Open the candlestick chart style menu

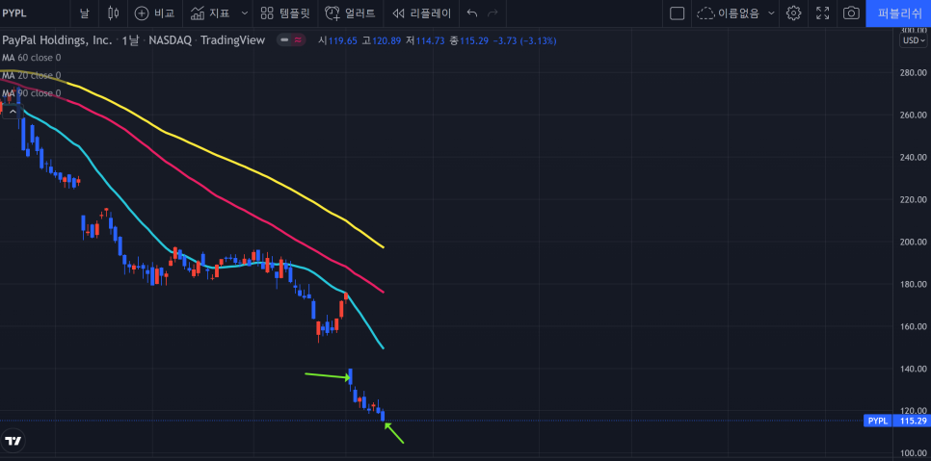click(x=114, y=13)
